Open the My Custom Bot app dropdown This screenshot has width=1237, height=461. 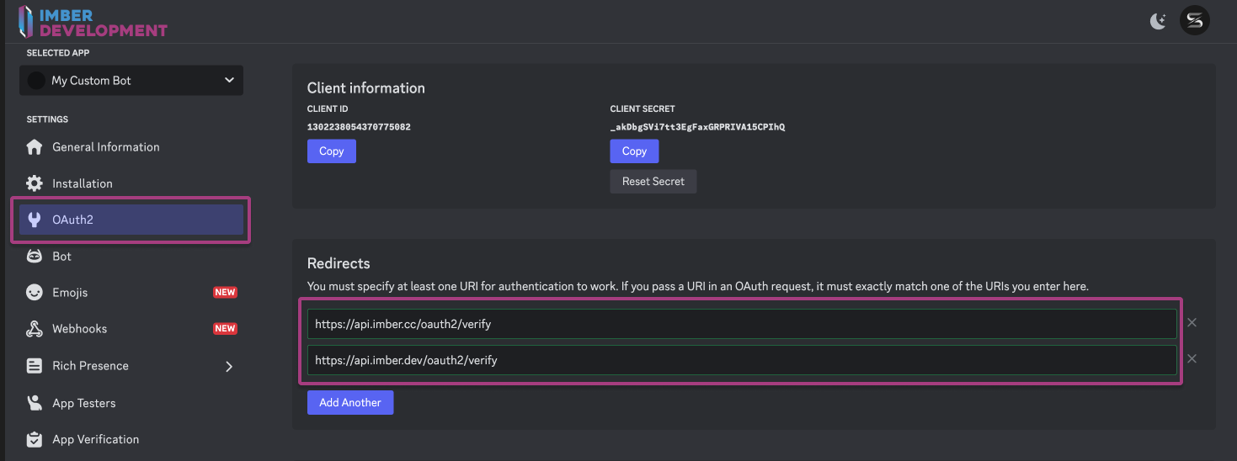pos(131,81)
